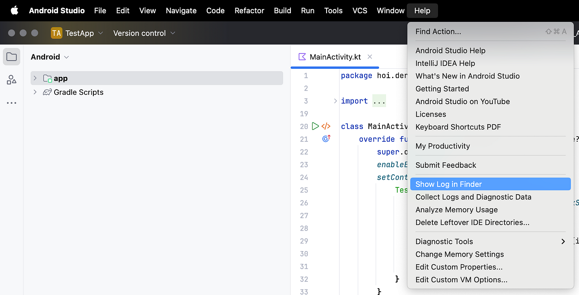Click the TA project badge icon
This screenshot has width=579, height=295.
click(x=56, y=33)
